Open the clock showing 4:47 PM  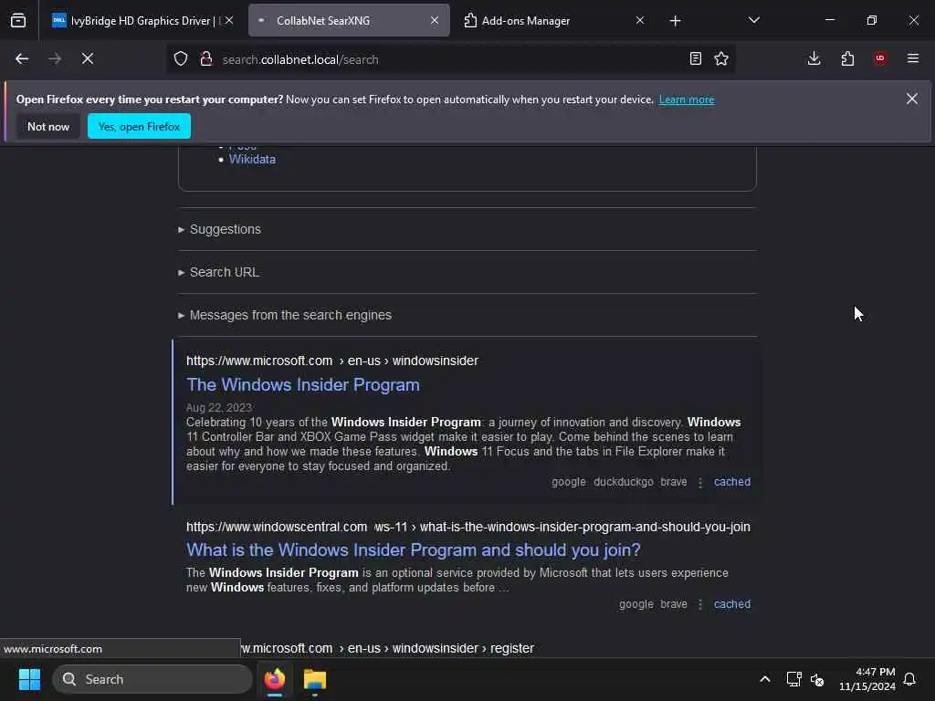point(867,679)
